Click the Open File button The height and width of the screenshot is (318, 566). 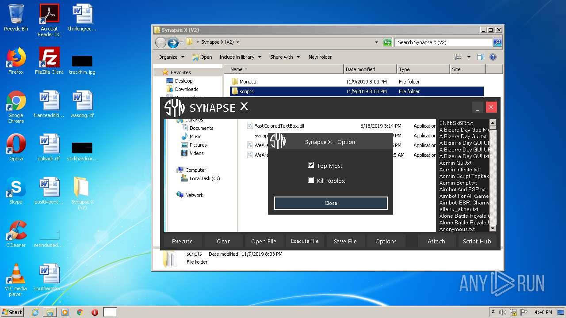click(264, 241)
